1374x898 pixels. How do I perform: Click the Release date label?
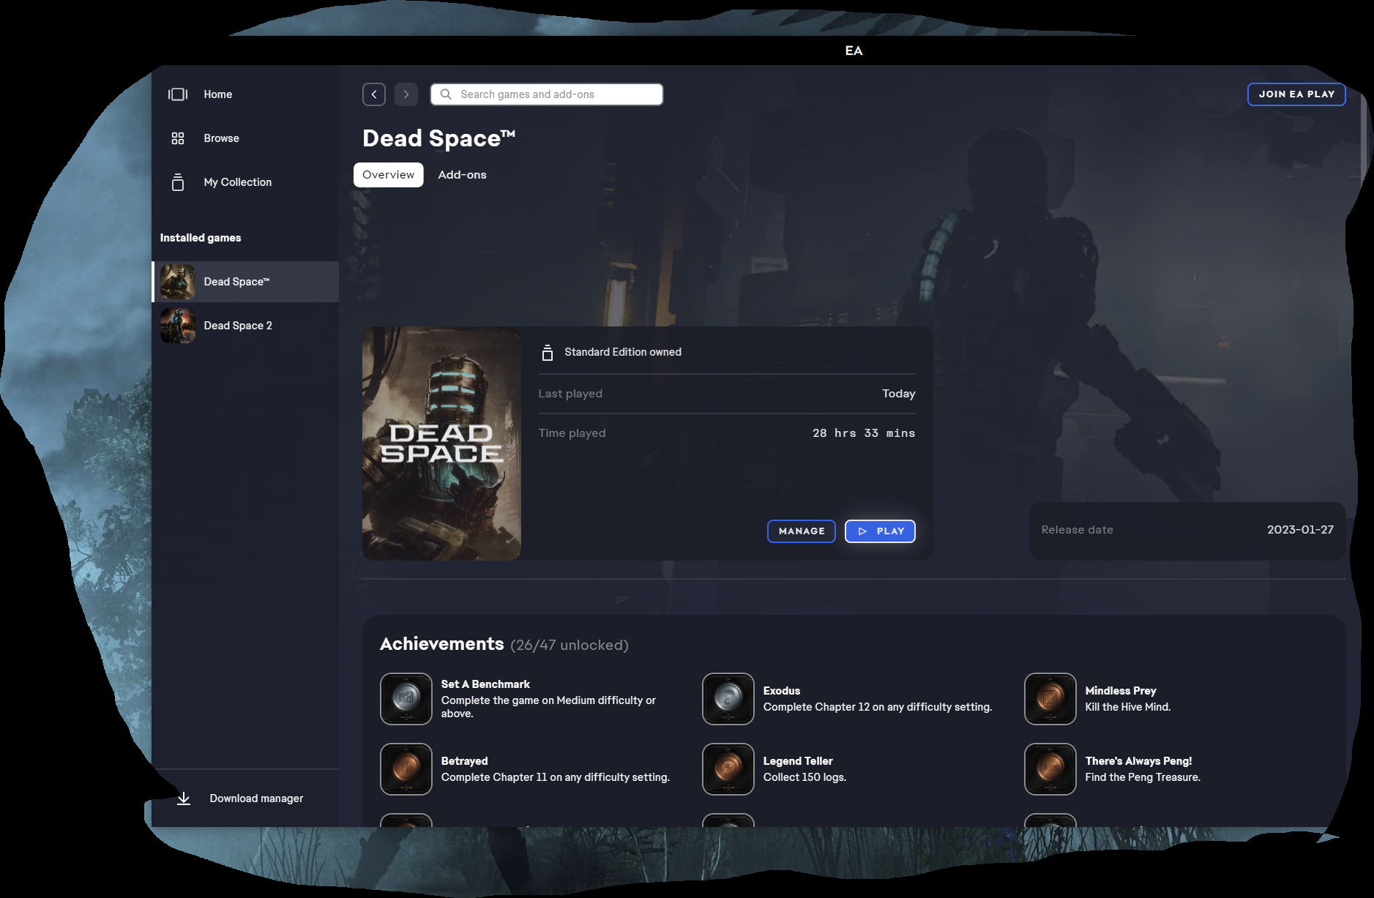pos(1078,530)
